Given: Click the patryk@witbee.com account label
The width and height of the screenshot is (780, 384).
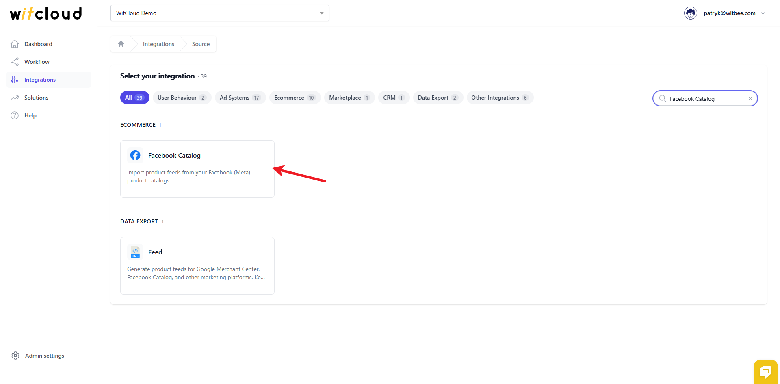Looking at the screenshot, I should coord(730,13).
